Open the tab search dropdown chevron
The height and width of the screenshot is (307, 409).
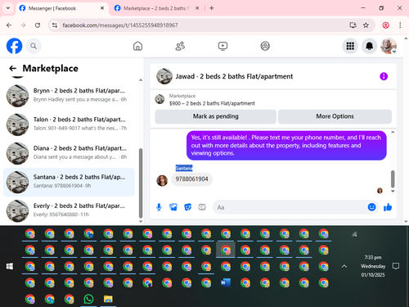coord(8,8)
